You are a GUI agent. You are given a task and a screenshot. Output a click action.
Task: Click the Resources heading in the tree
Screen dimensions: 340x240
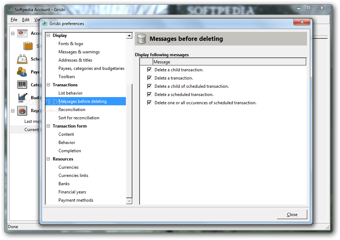(x=63, y=159)
